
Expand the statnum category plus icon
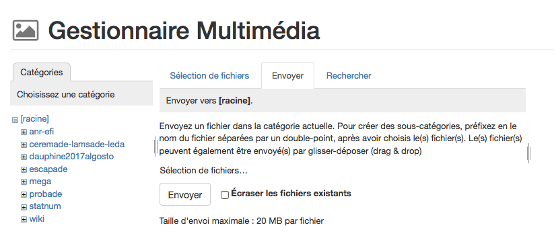(x=24, y=207)
